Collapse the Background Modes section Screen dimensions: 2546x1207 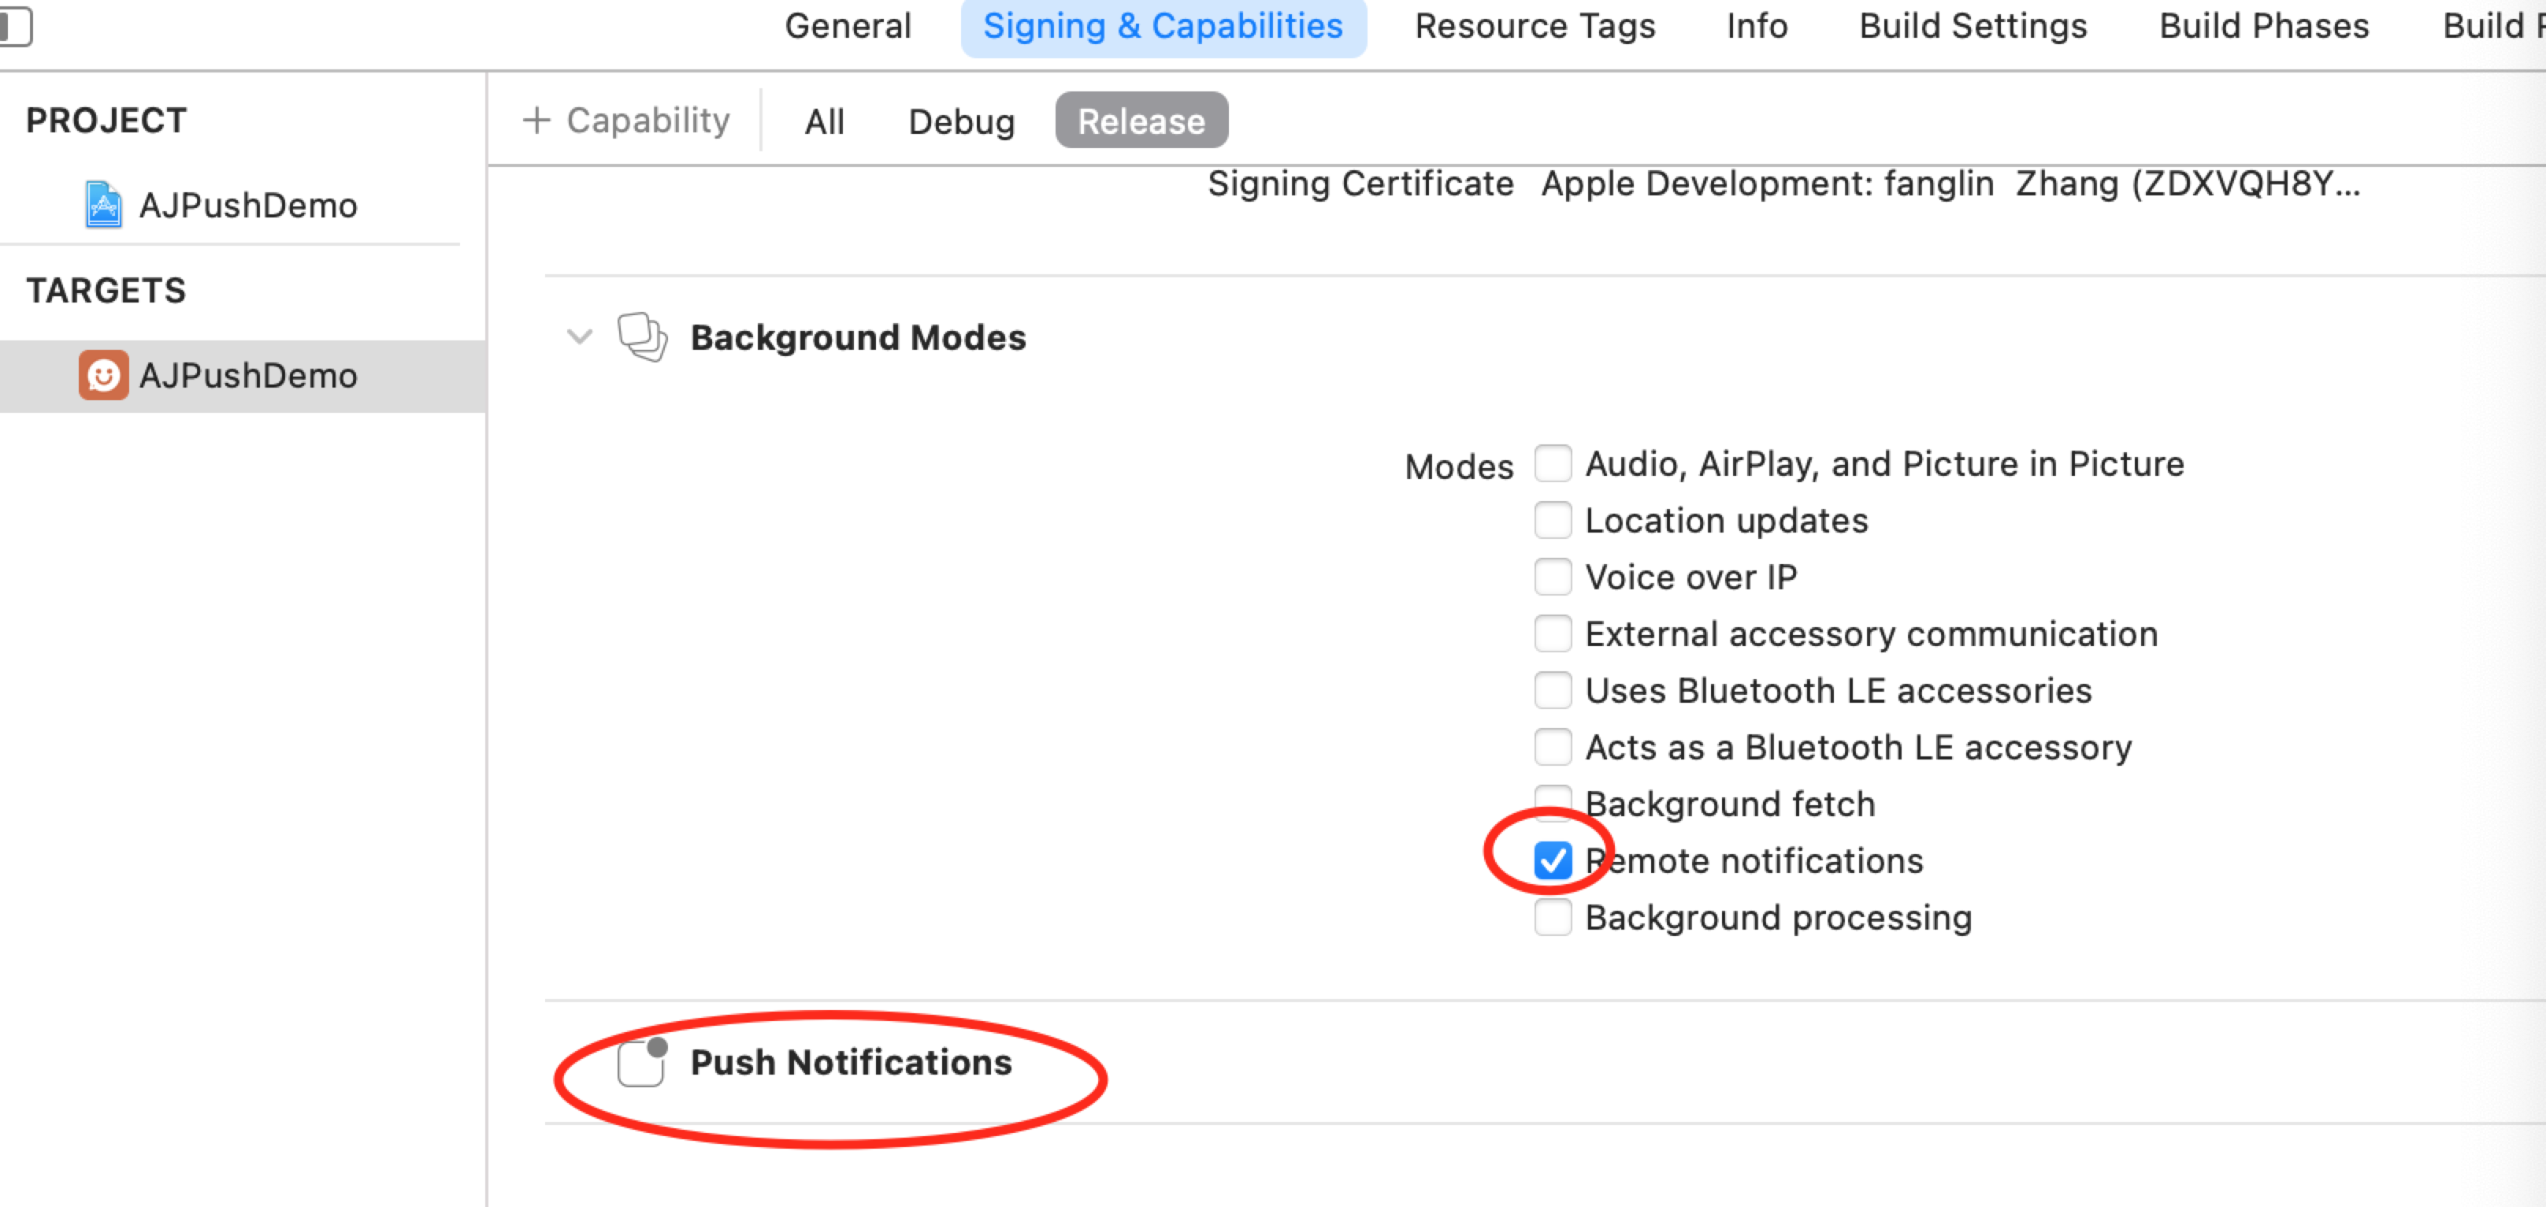(x=579, y=337)
